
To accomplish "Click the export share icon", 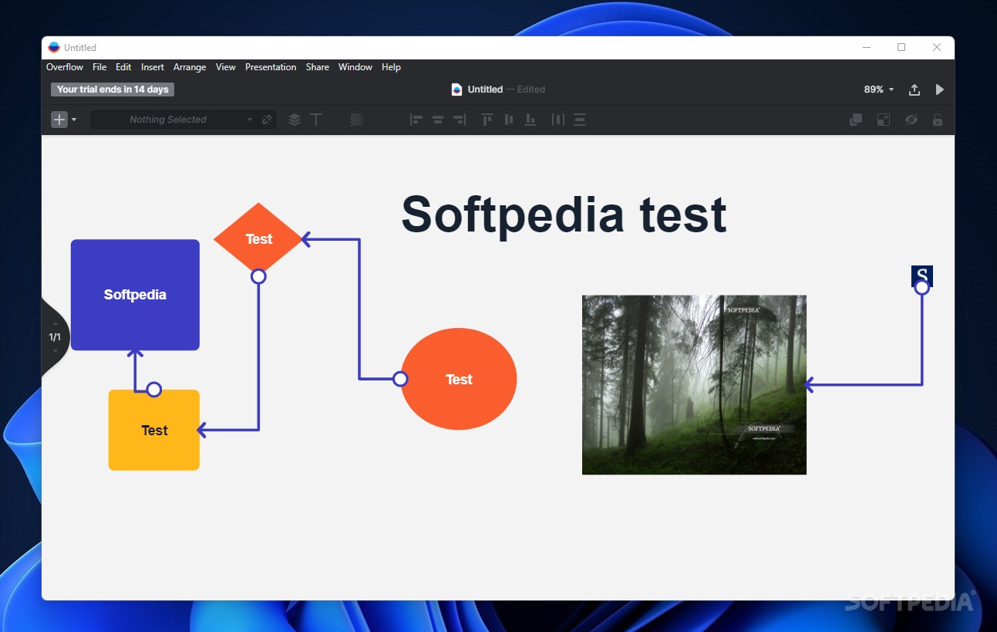I will (914, 90).
